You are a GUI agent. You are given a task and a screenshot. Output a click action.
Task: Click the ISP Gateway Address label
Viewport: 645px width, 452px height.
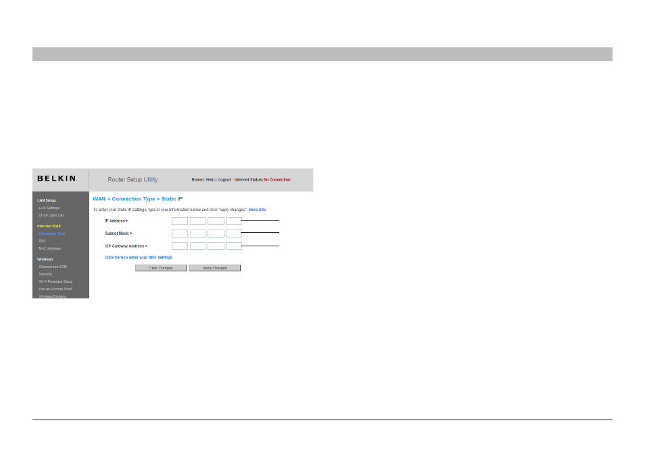(126, 246)
